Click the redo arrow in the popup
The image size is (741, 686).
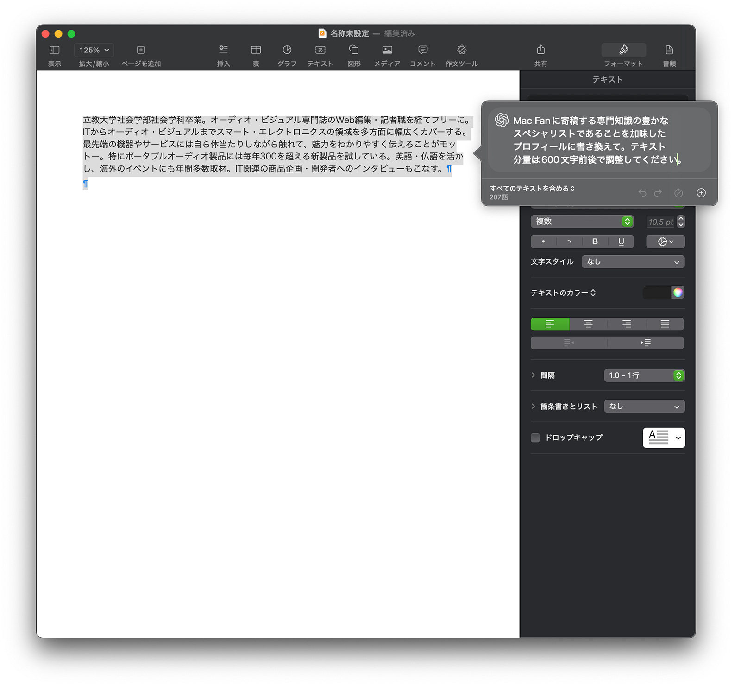(x=658, y=193)
